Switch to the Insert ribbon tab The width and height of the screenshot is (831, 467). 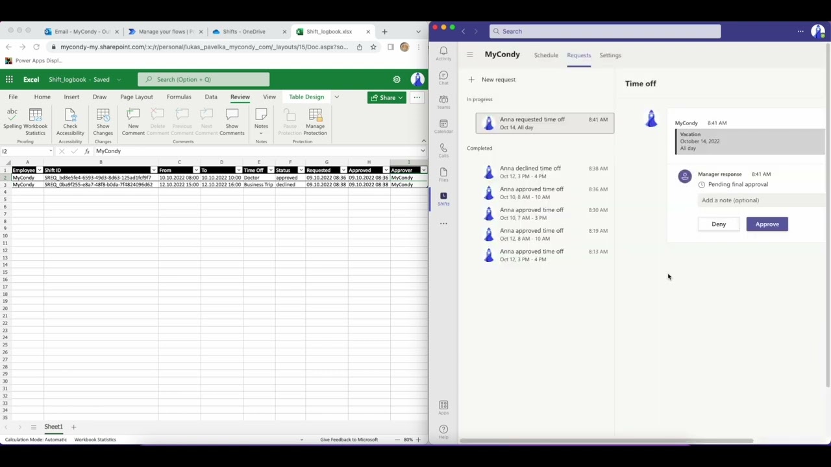click(x=71, y=97)
